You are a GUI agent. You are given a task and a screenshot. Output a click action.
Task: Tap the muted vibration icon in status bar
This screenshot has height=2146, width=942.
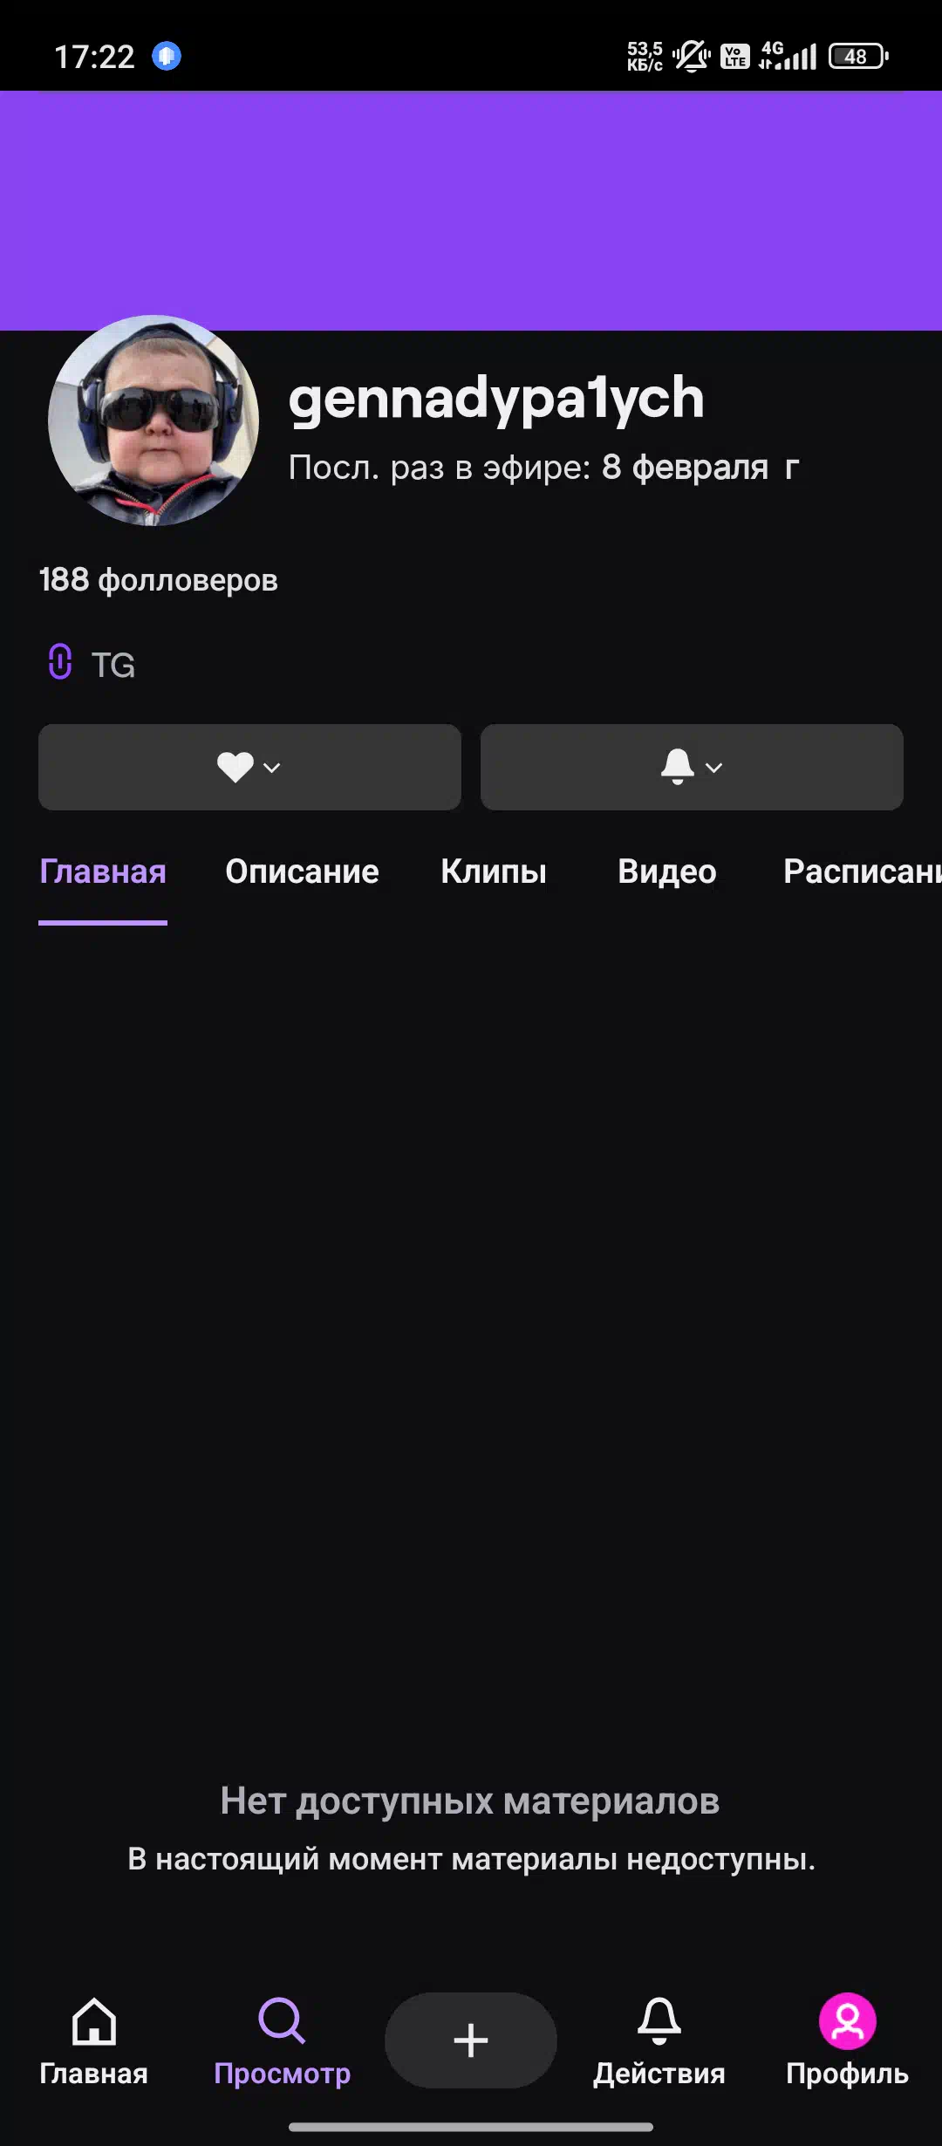692,57
